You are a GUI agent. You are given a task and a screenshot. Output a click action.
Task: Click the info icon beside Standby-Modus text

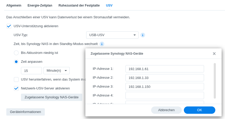102,44
